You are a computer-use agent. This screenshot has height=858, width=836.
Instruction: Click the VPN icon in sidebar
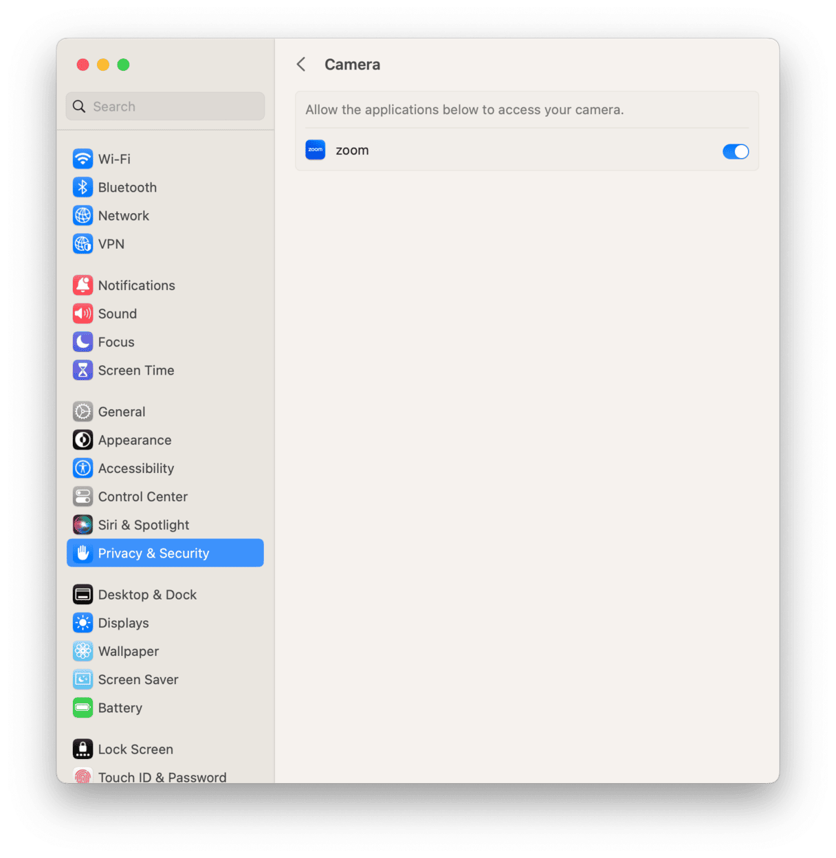82,243
